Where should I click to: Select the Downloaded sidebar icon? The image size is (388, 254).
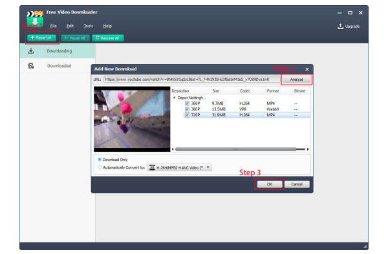tap(31, 66)
